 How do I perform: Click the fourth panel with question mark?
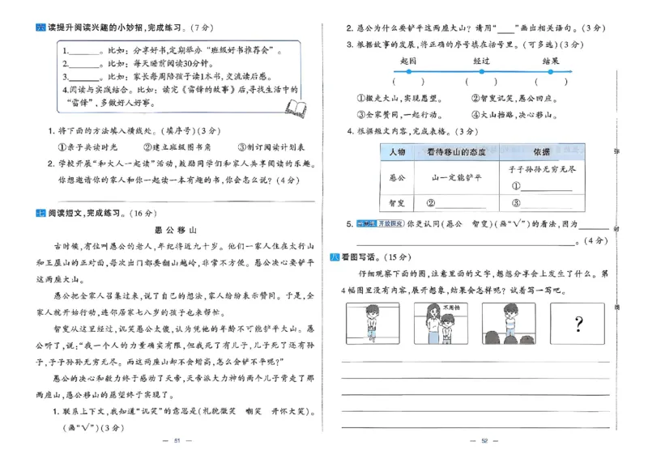[578, 324]
